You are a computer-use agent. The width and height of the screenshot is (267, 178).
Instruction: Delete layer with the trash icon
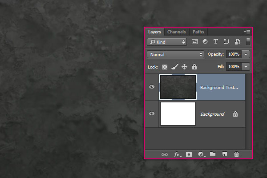click(236, 154)
